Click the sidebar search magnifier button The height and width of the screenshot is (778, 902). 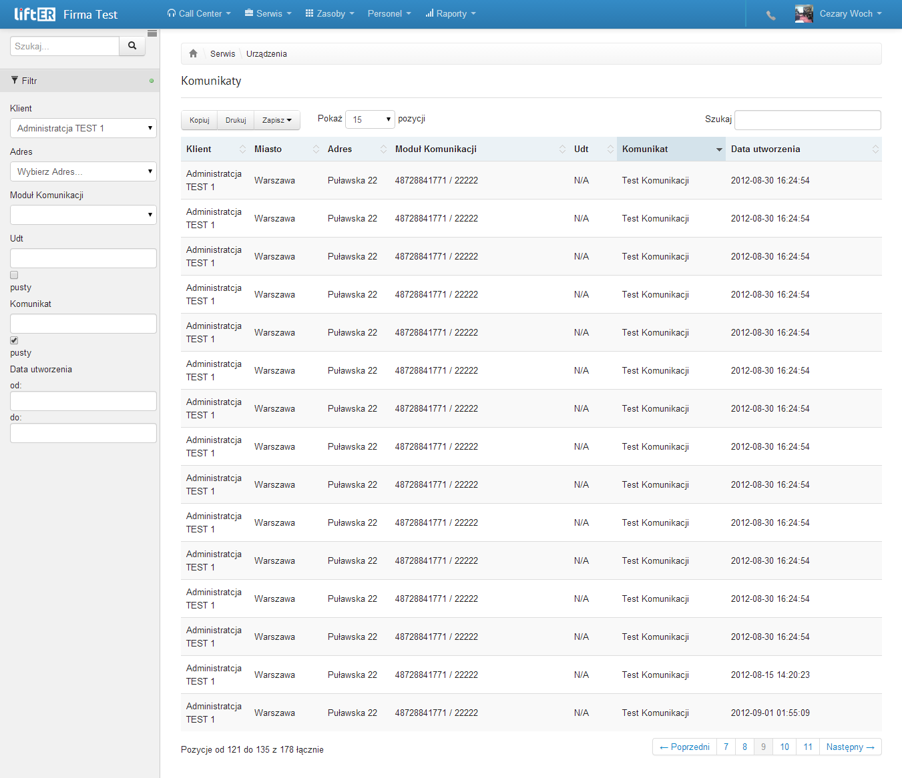click(x=132, y=46)
